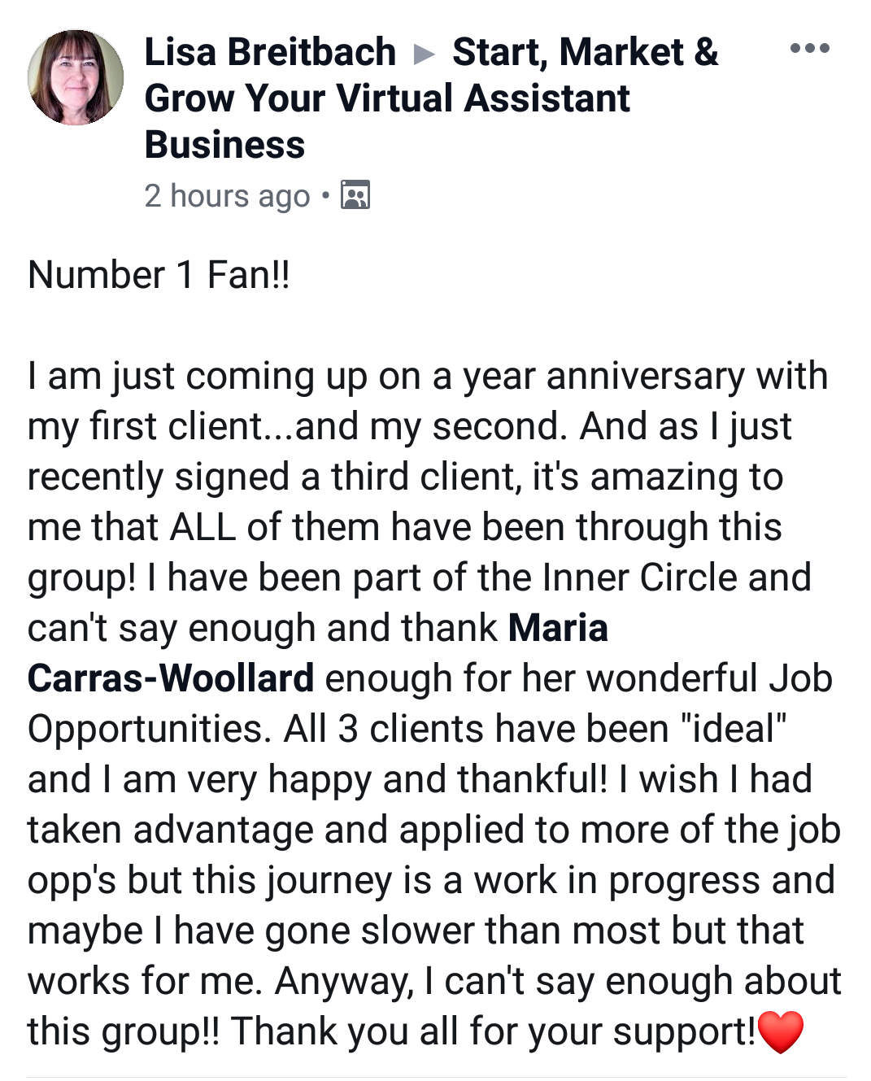Click the capitalized word "ALL" in post
Viewport: 871px width, 1081px height.
[203, 528]
